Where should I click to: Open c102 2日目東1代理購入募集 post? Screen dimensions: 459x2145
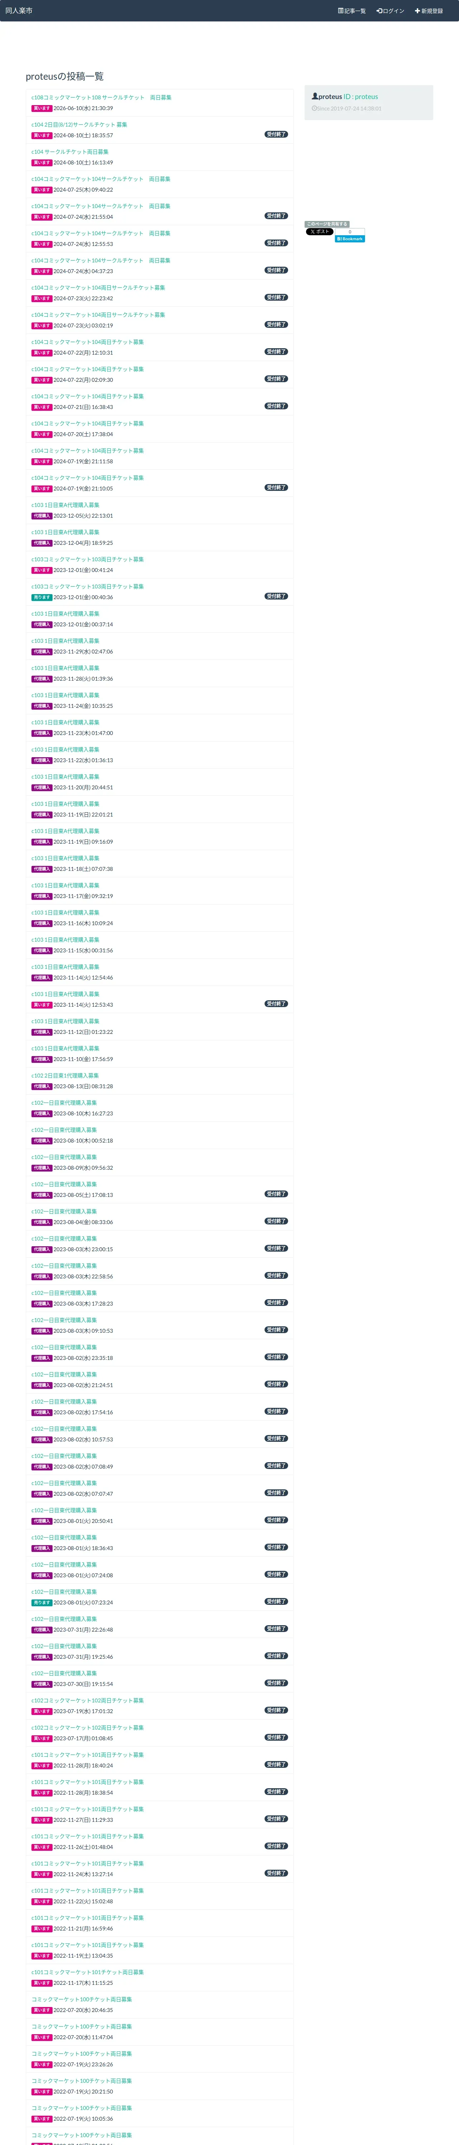click(x=65, y=1076)
